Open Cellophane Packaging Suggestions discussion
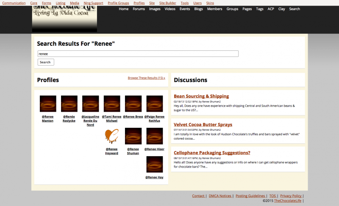Viewport: 339px width, 206px height. [212, 153]
